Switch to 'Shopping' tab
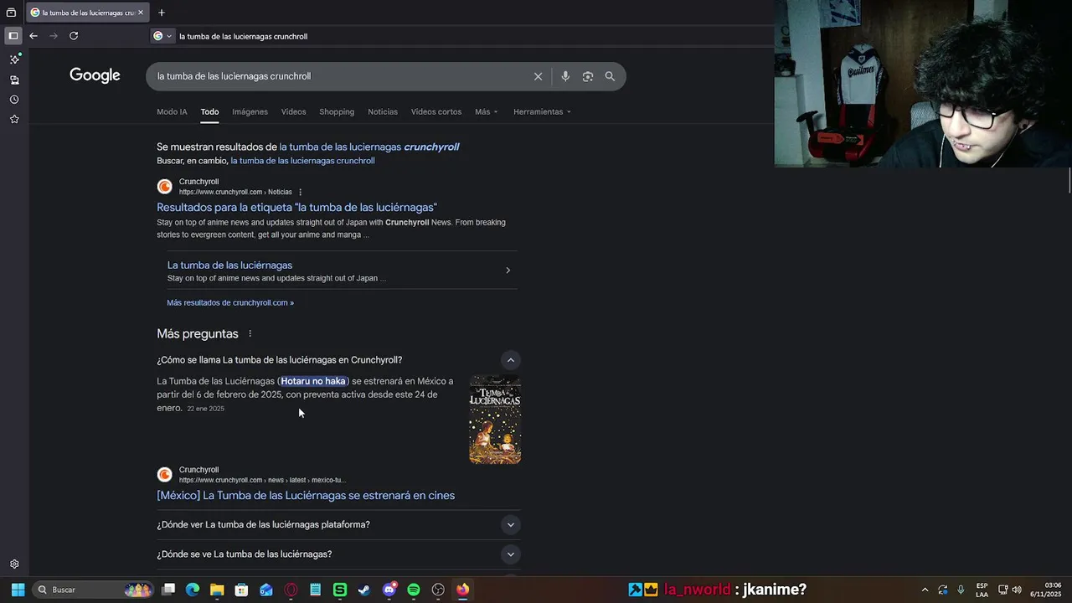The height and width of the screenshot is (603, 1072). pyautogui.click(x=337, y=111)
